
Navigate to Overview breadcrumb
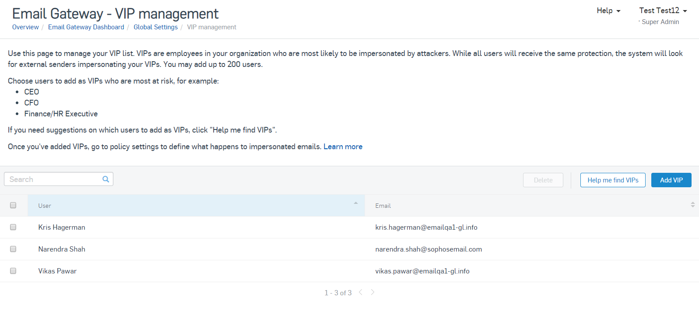coord(25,27)
